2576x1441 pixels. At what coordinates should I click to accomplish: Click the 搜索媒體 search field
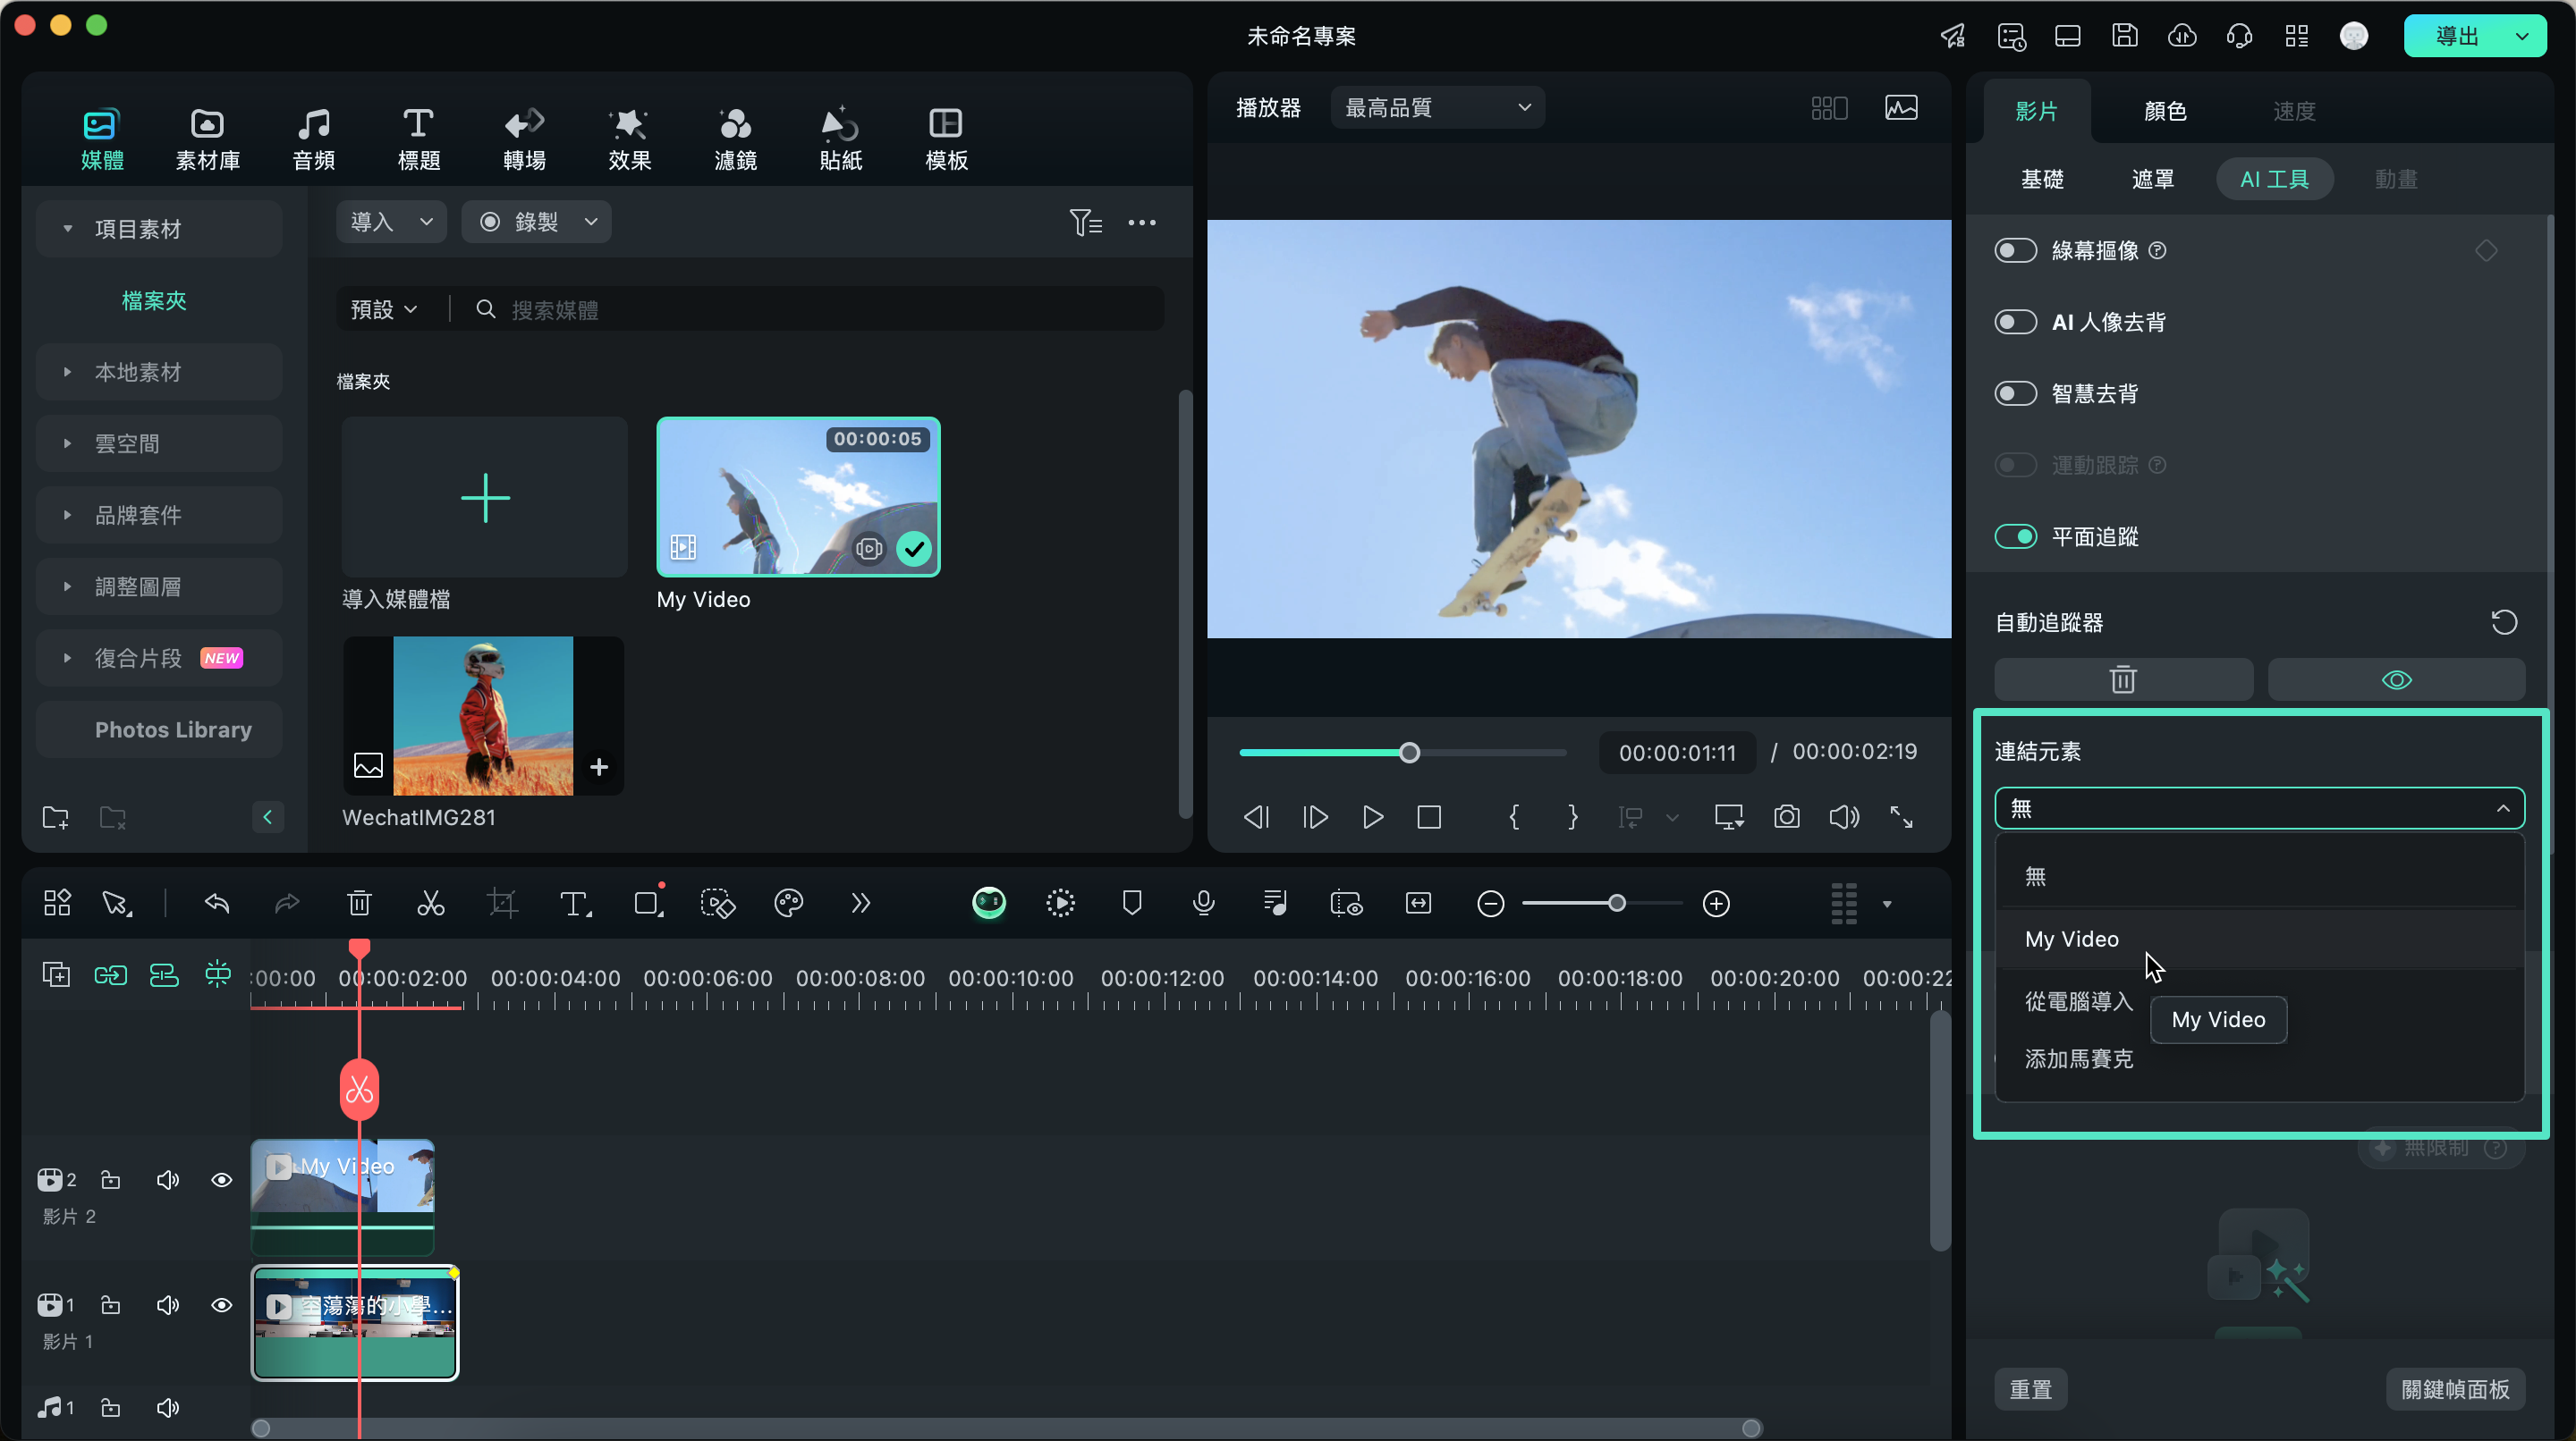point(817,310)
